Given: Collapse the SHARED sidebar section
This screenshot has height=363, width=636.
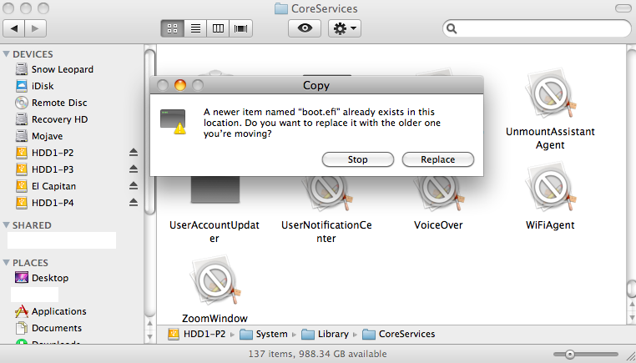Looking at the screenshot, I should pyautogui.click(x=6, y=225).
